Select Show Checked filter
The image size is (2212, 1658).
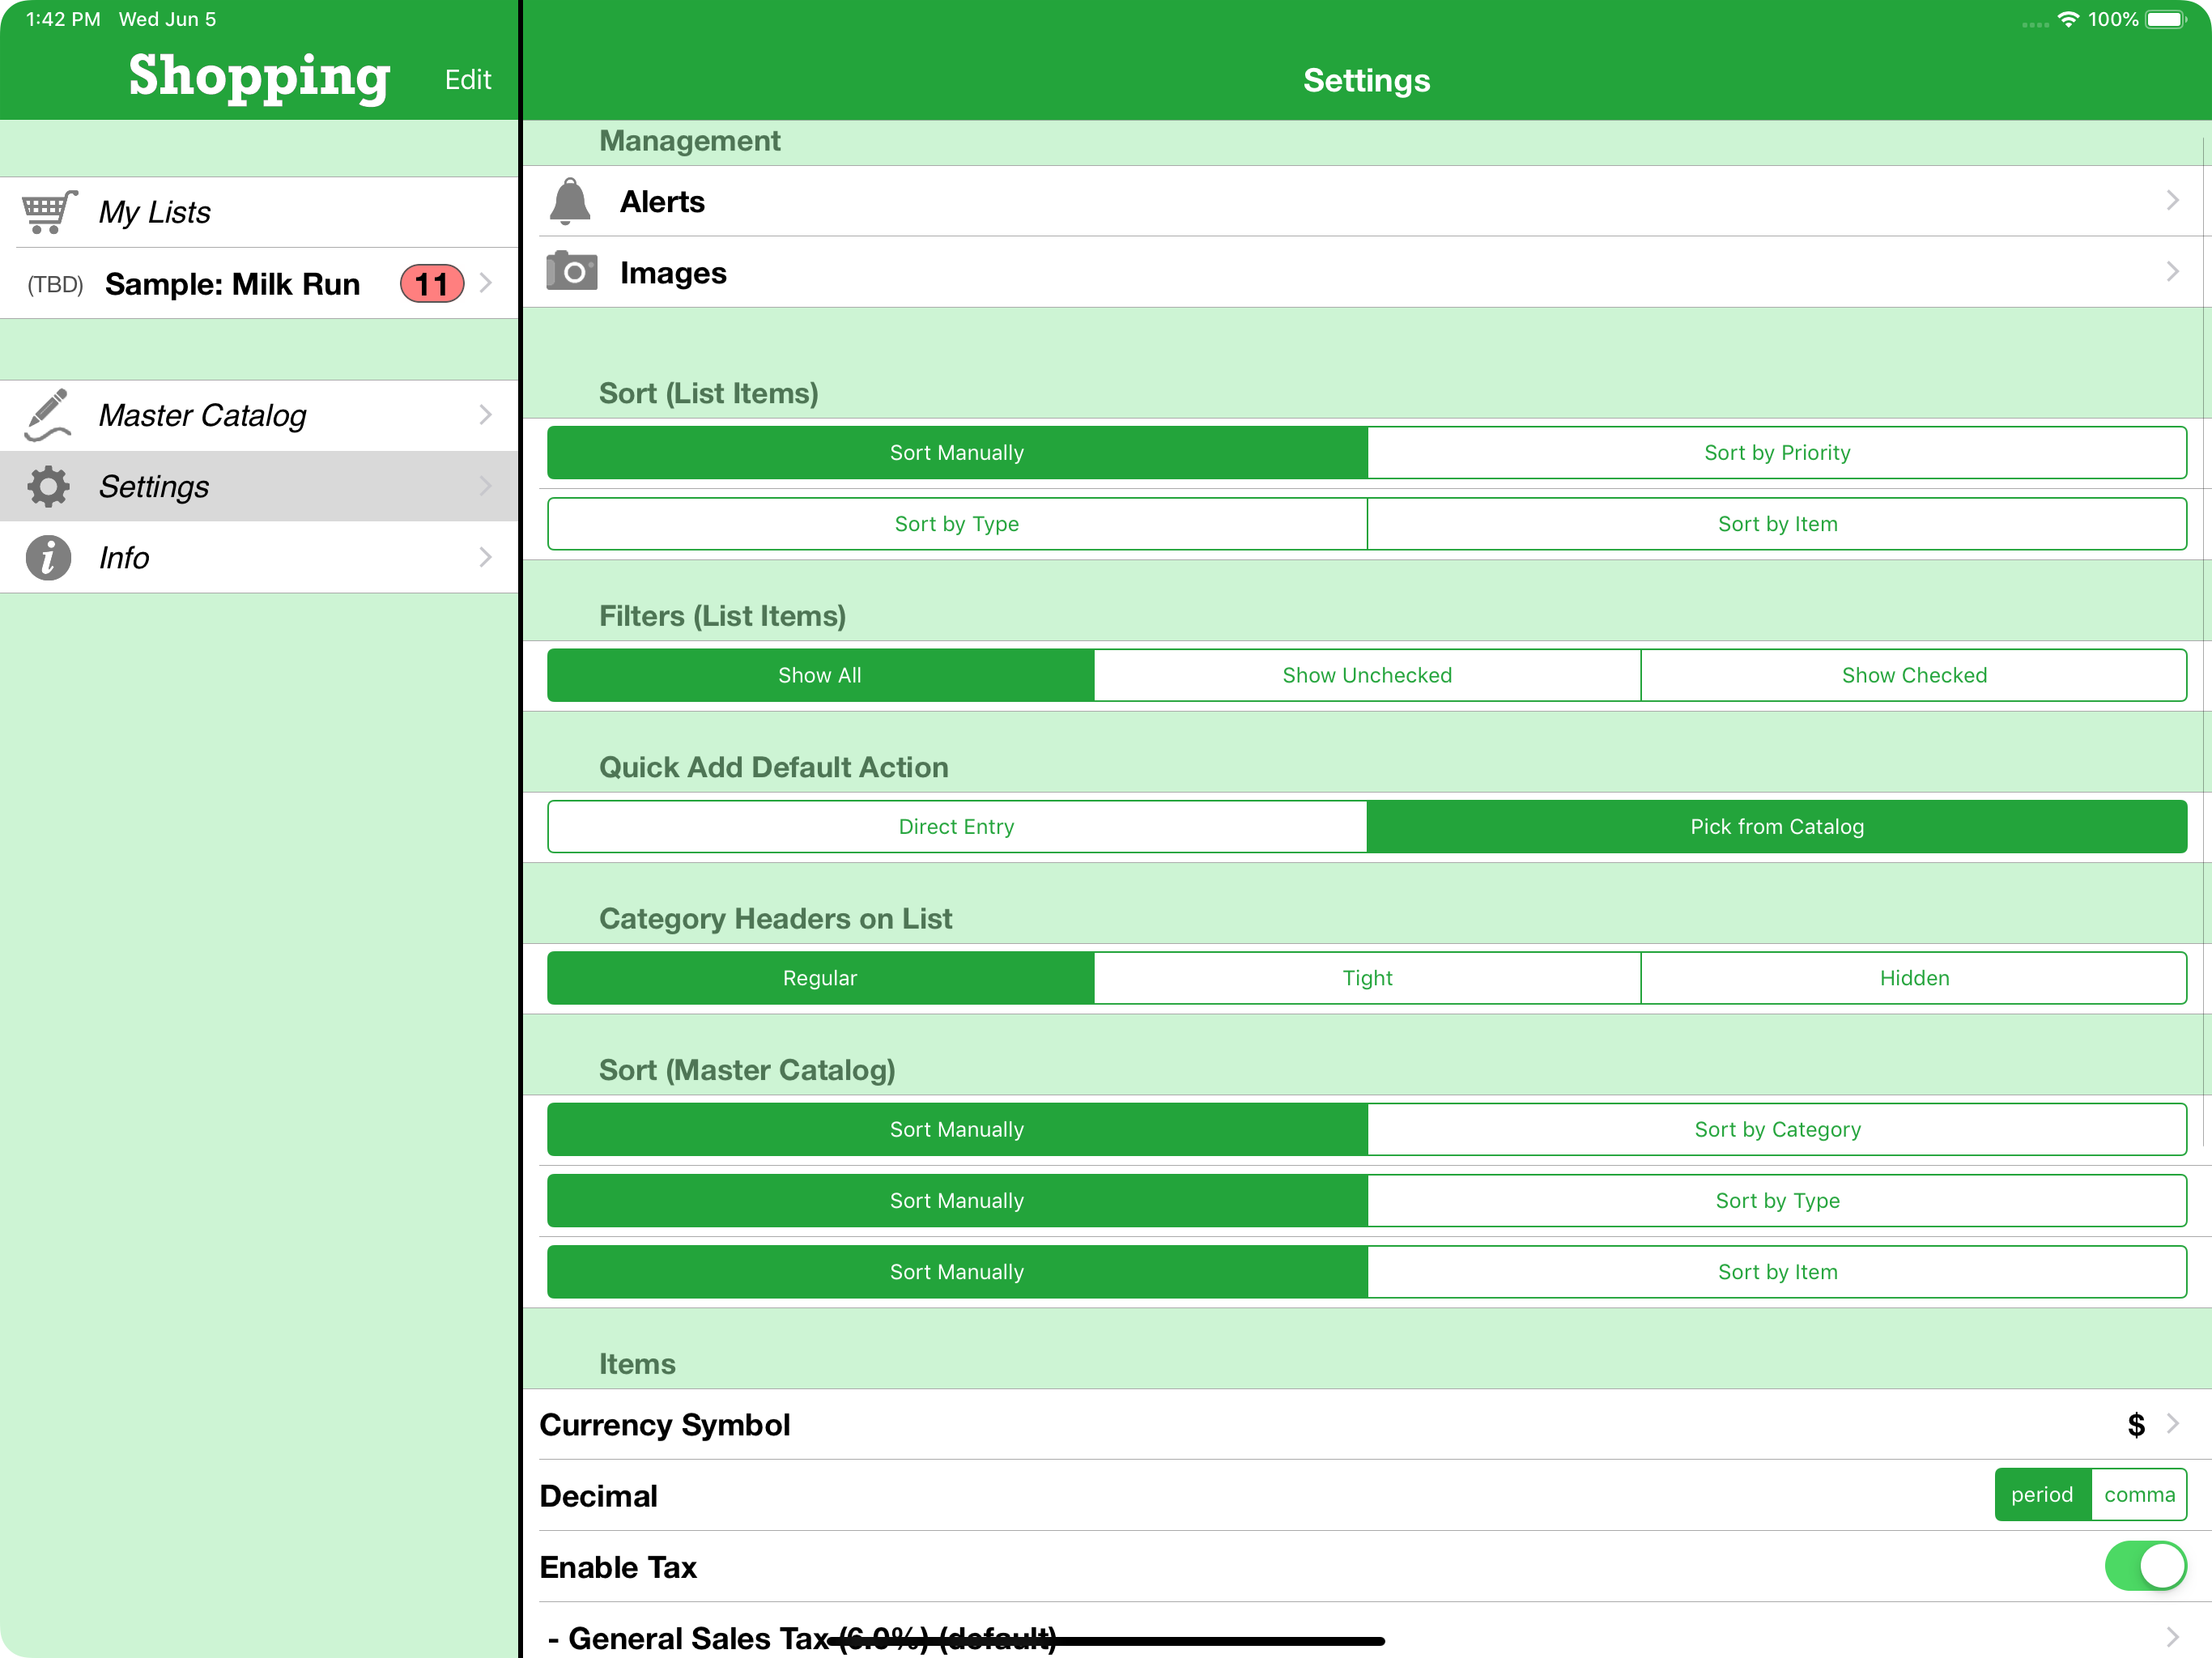pos(1914,675)
